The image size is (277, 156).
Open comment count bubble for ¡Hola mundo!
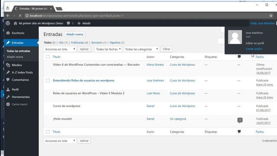(x=240, y=120)
